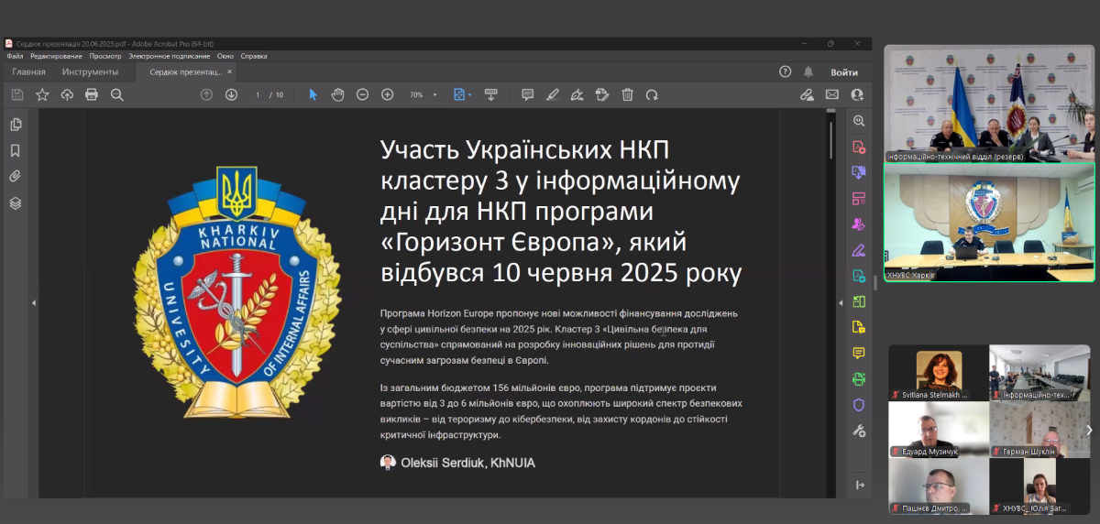1100x524 pixels.
Task: Click the zoom in plus icon
Action: (387, 94)
